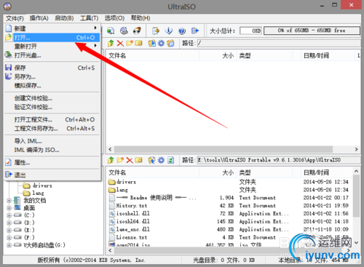The width and height of the screenshot is (364, 267).
Task: Click gear icon in local toolbar
Action: click(x=161, y=160)
